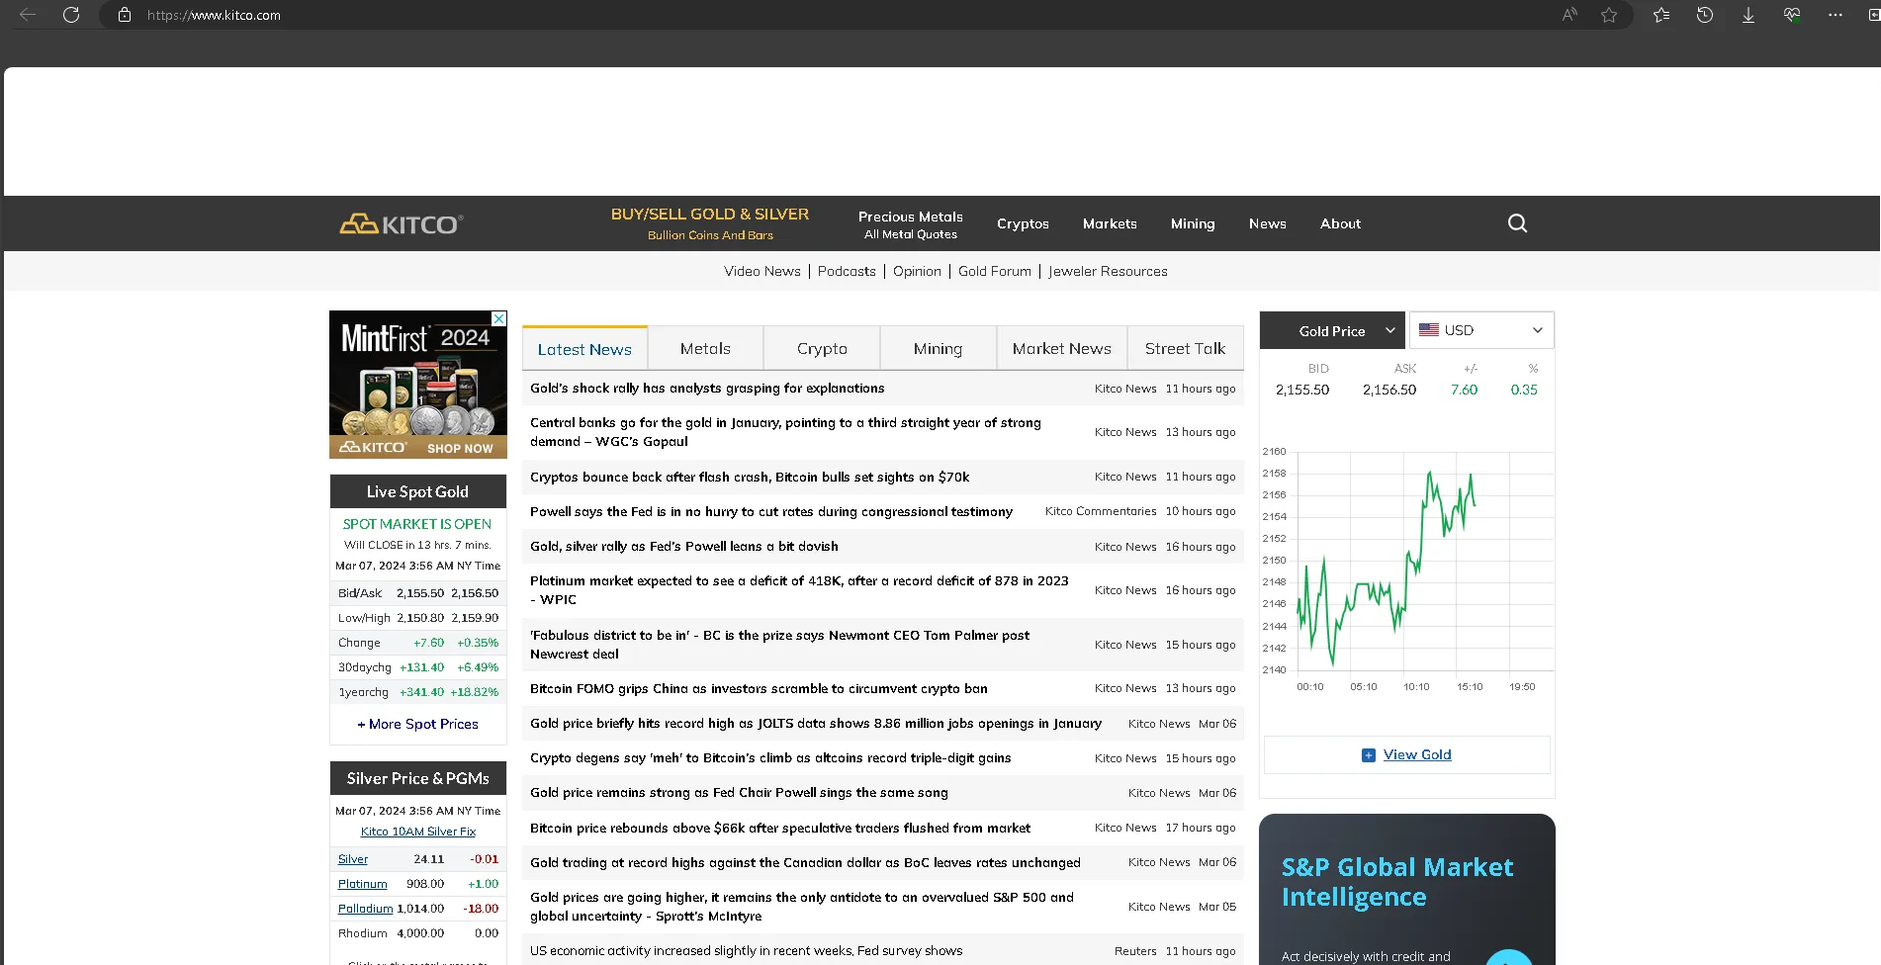Open Central banks go for the gold article
The height and width of the screenshot is (965, 1881).
click(x=785, y=432)
